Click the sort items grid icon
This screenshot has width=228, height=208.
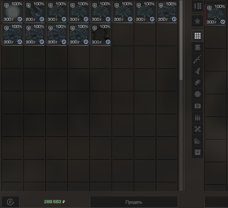(197, 6)
